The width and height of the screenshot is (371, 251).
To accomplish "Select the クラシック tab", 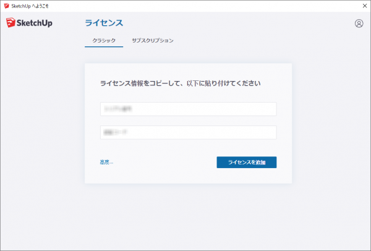I will (x=104, y=40).
